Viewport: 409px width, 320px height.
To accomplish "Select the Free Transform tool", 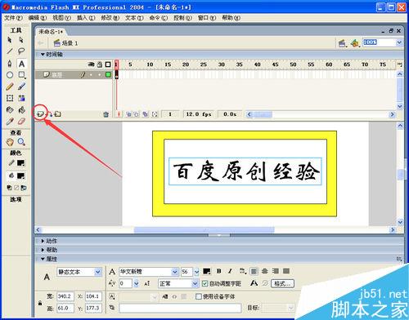I will tap(10, 98).
